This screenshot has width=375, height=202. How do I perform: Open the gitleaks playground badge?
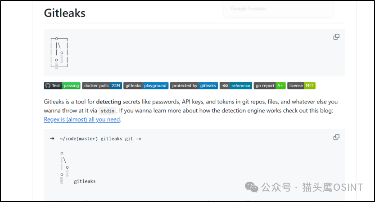pos(146,85)
